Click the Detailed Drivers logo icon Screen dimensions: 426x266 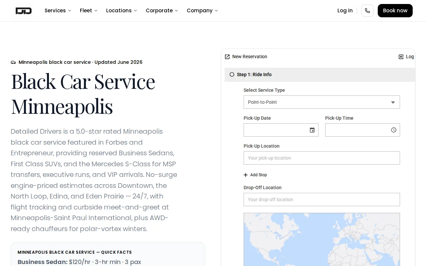point(24,11)
